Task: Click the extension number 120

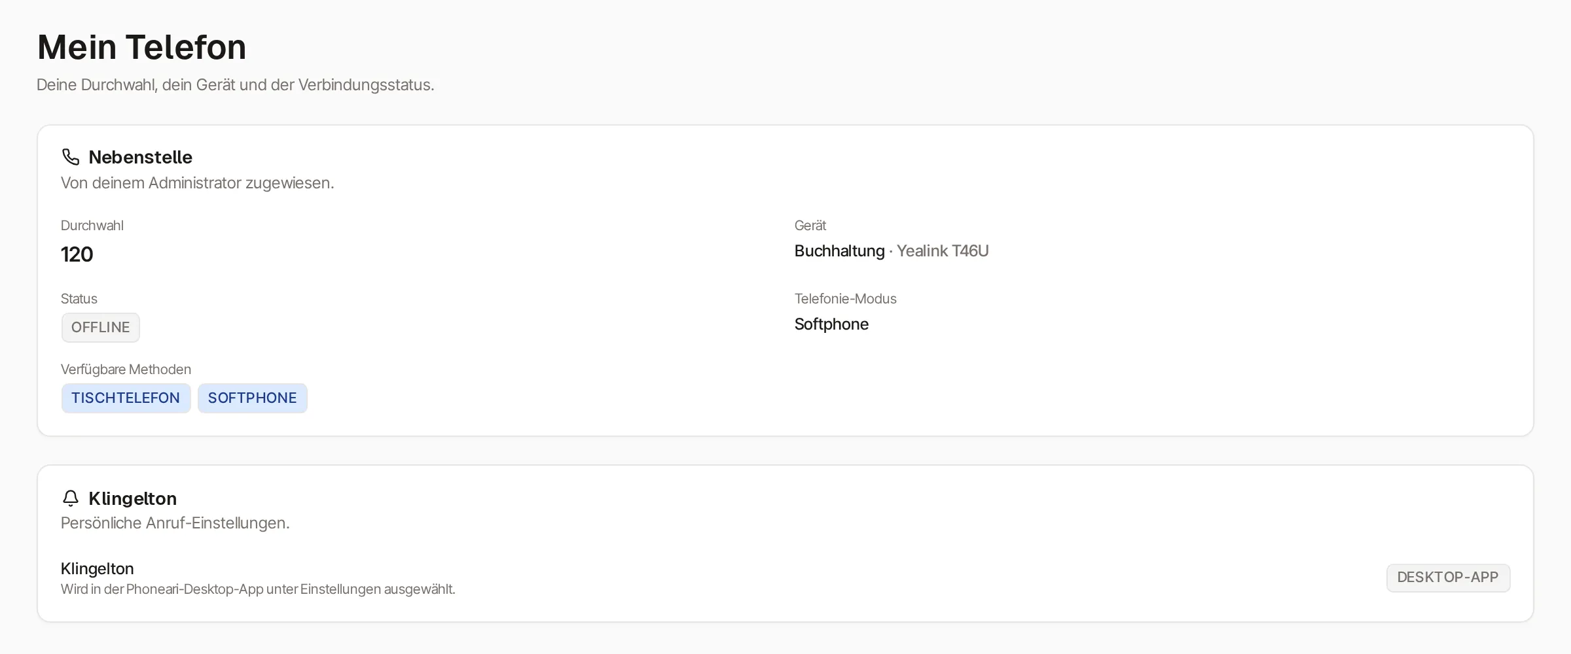Action: [77, 254]
